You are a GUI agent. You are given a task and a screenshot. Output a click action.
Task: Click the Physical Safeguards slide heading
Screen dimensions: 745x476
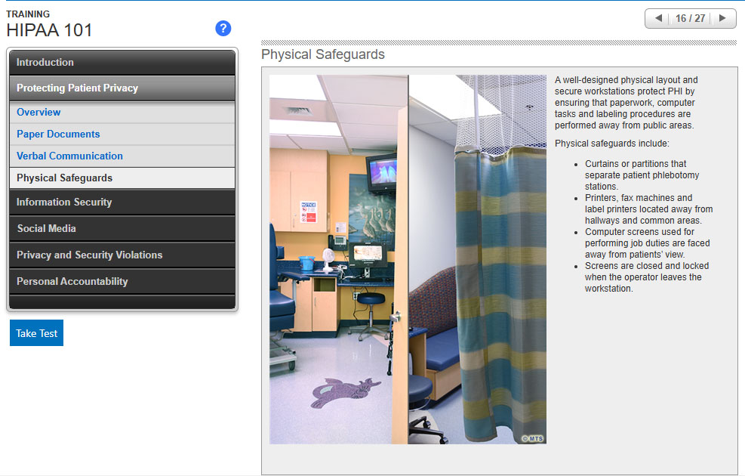pyautogui.click(x=323, y=54)
